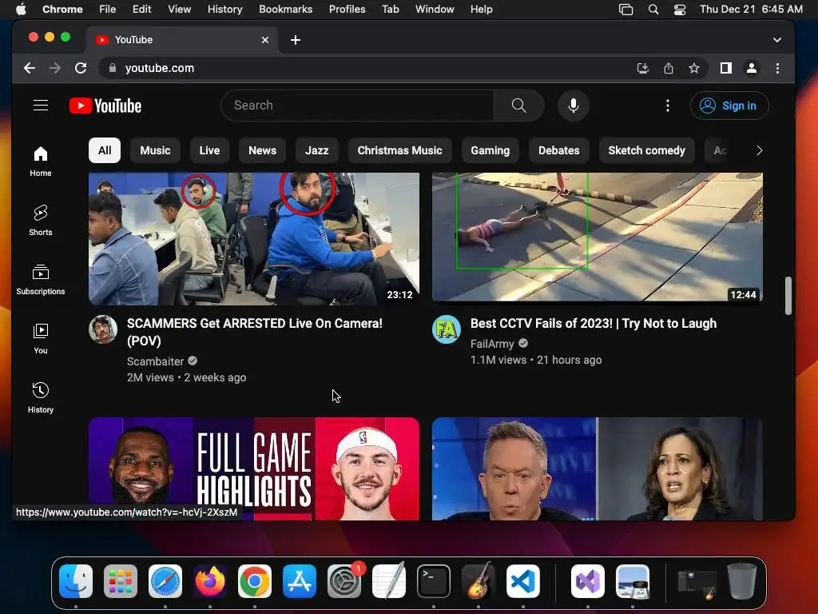Screen dimensions: 818x614
Task: Open Chrome profile icon
Action: (751, 68)
